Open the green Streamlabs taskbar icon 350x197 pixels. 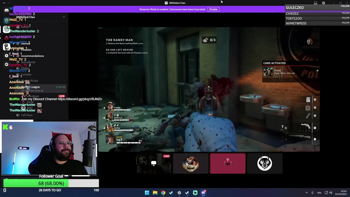coord(195,193)
